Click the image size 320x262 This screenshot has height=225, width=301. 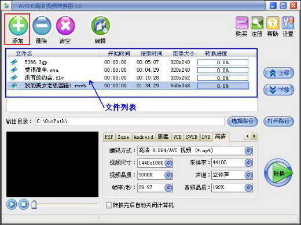tap(180, 78)
